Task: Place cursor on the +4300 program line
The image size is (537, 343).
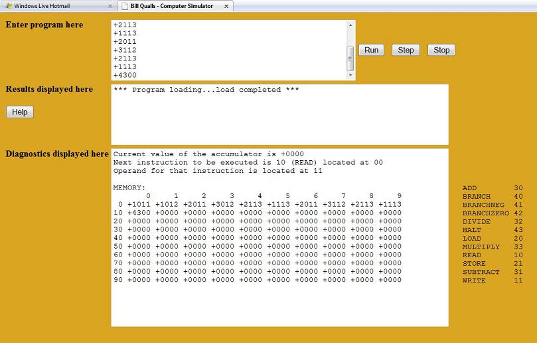Action: [x=125, y=75]
